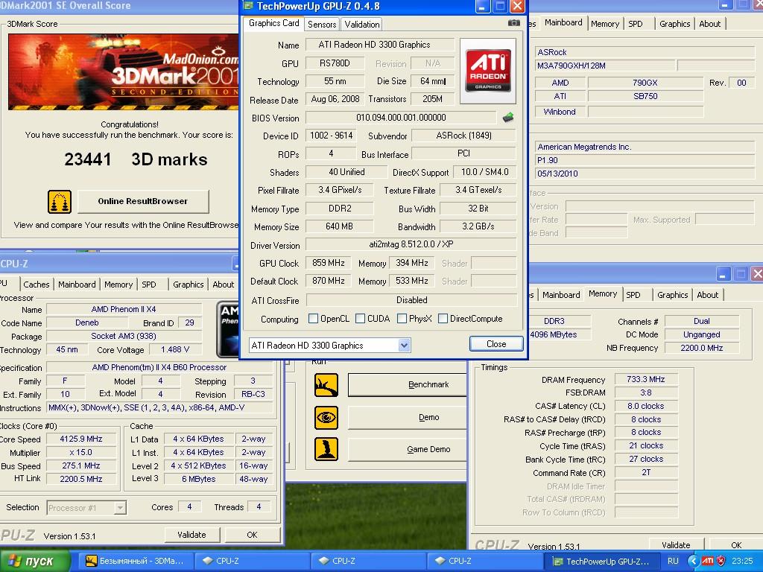Select GPU-Z Graphics Card tab
This screenshot has height=572, width=763.
click(273, 23)
